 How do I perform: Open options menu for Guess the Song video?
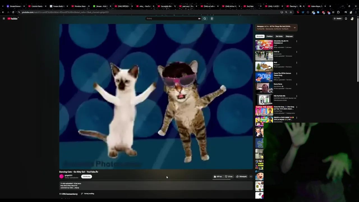[x=296, y=107]
